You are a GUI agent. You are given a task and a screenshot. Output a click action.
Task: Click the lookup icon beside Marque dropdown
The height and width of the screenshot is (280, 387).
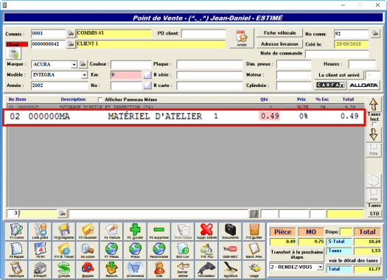pyautogui.click(x=83, y=64)
